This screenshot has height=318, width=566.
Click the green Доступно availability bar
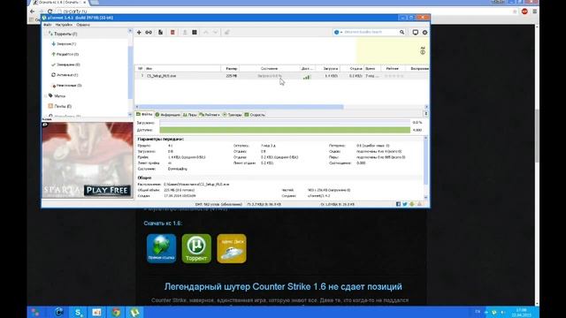tap(285, 130)
